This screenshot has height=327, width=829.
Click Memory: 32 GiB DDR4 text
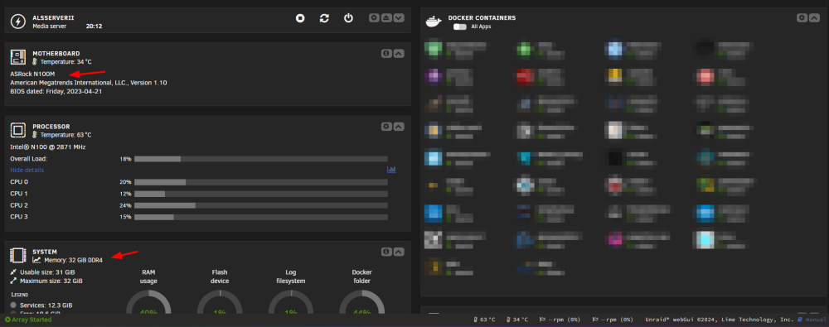click(x=73, y=260)
